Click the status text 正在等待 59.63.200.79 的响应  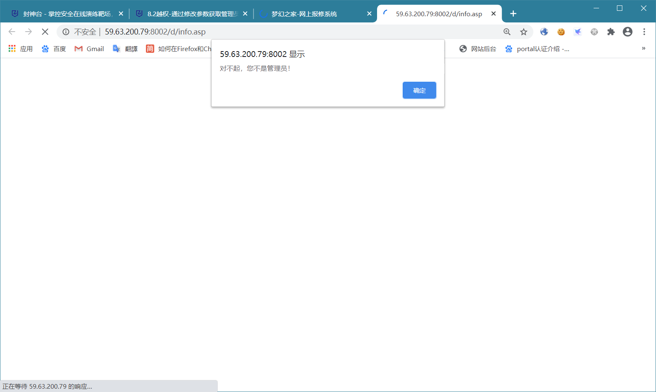(x=47, y=386)
